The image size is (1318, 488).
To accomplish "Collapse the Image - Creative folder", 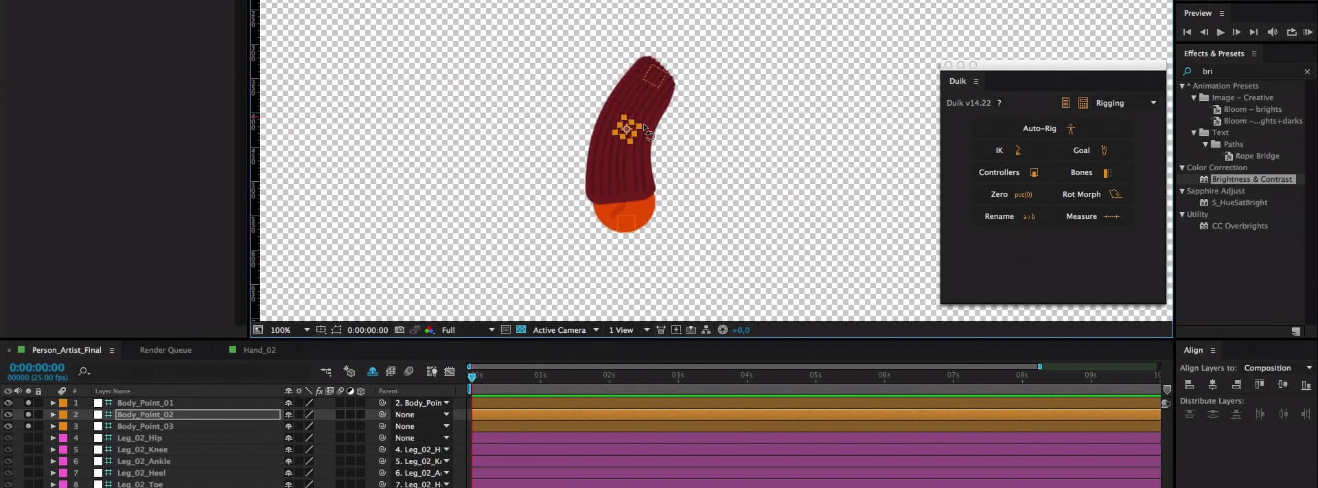I will tap(1194, 97).
